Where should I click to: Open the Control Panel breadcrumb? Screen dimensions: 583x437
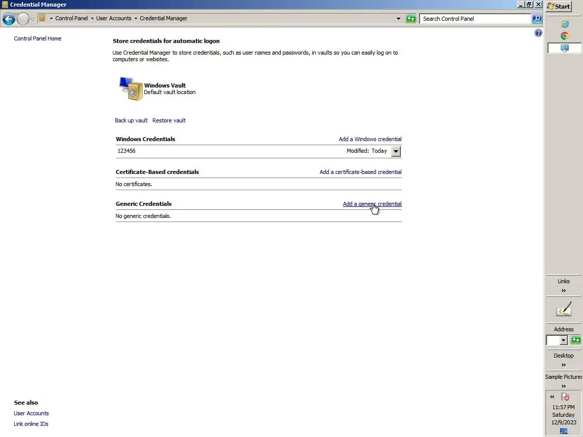pyautogui.click(x=71, y=18)
